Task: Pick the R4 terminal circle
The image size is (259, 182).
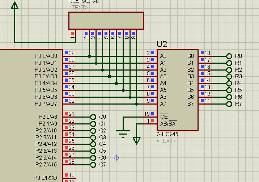Action: pyautogui.click(x=229, y=84)
